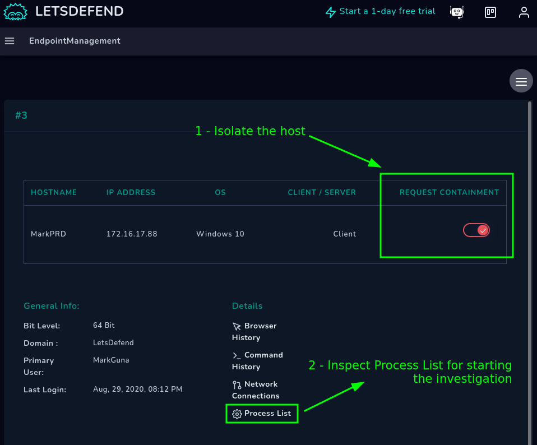Open the board icon in header
This screenshot has height=445, width=537.
[x=490, y=12]
